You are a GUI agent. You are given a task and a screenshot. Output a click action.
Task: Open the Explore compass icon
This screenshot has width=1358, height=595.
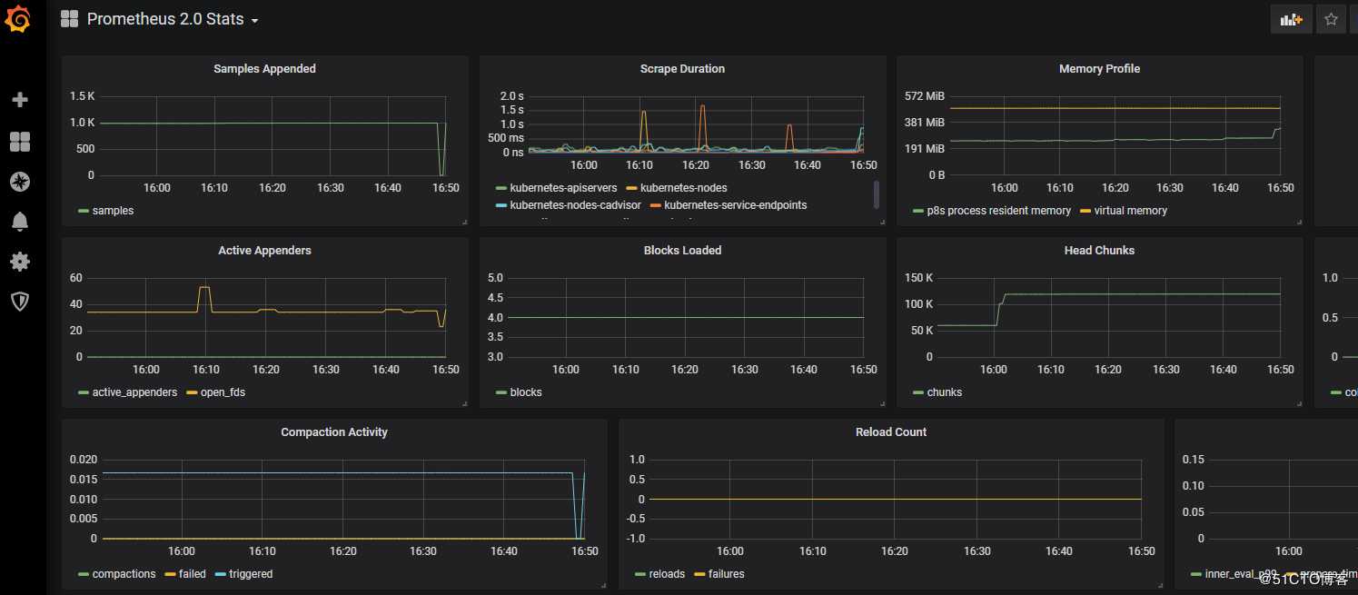[20, 182]
